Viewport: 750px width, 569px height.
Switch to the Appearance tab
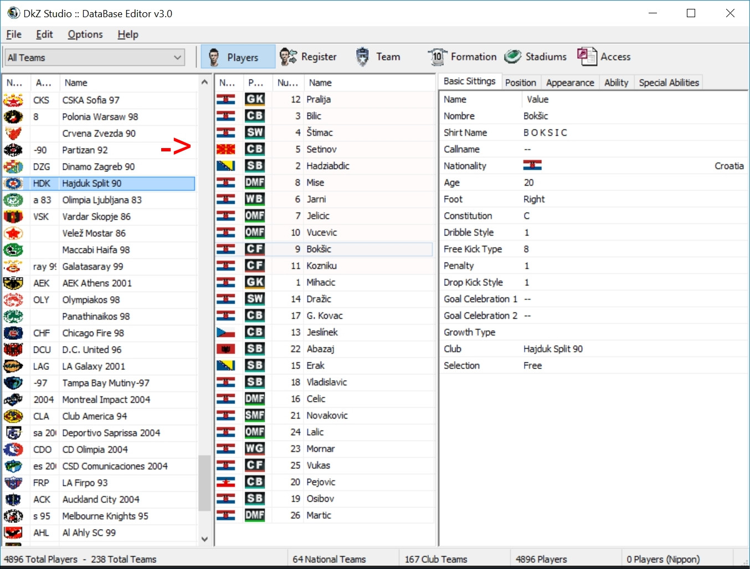570,83
